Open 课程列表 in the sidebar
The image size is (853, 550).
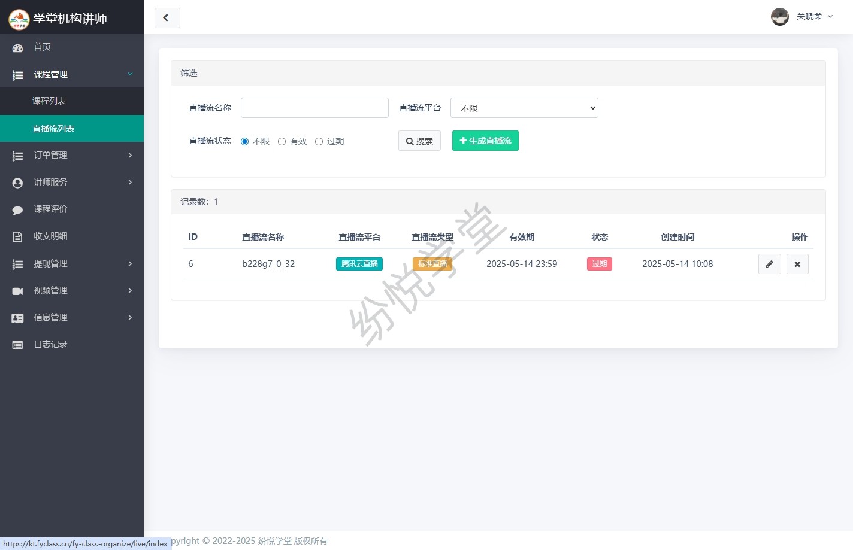(49, 101)
